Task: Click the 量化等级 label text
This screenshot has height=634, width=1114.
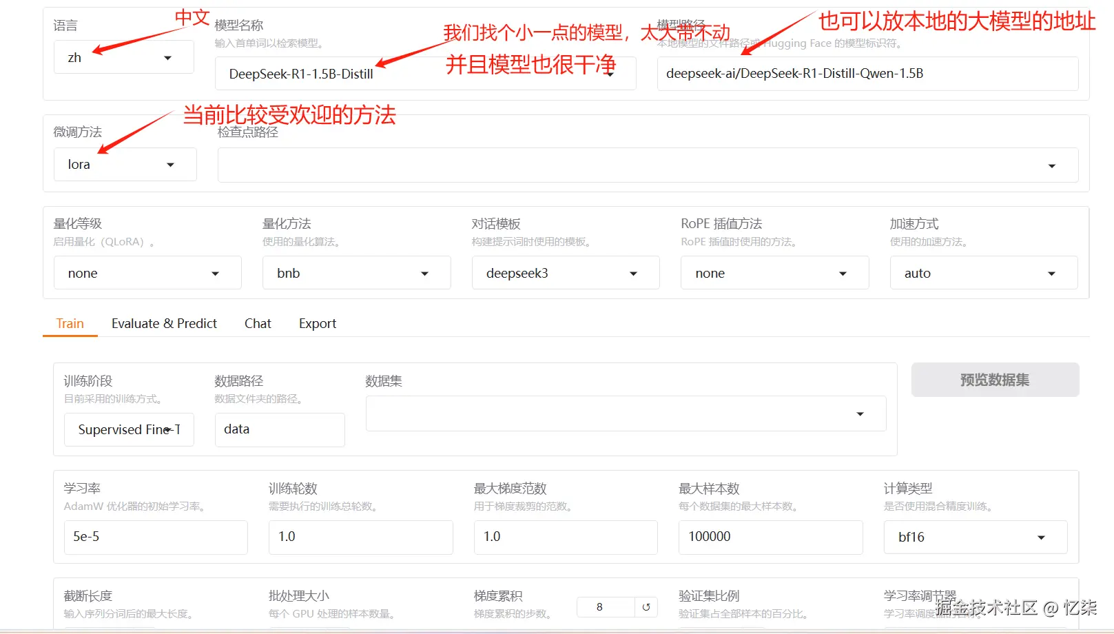Action: (x=78, y=224)
